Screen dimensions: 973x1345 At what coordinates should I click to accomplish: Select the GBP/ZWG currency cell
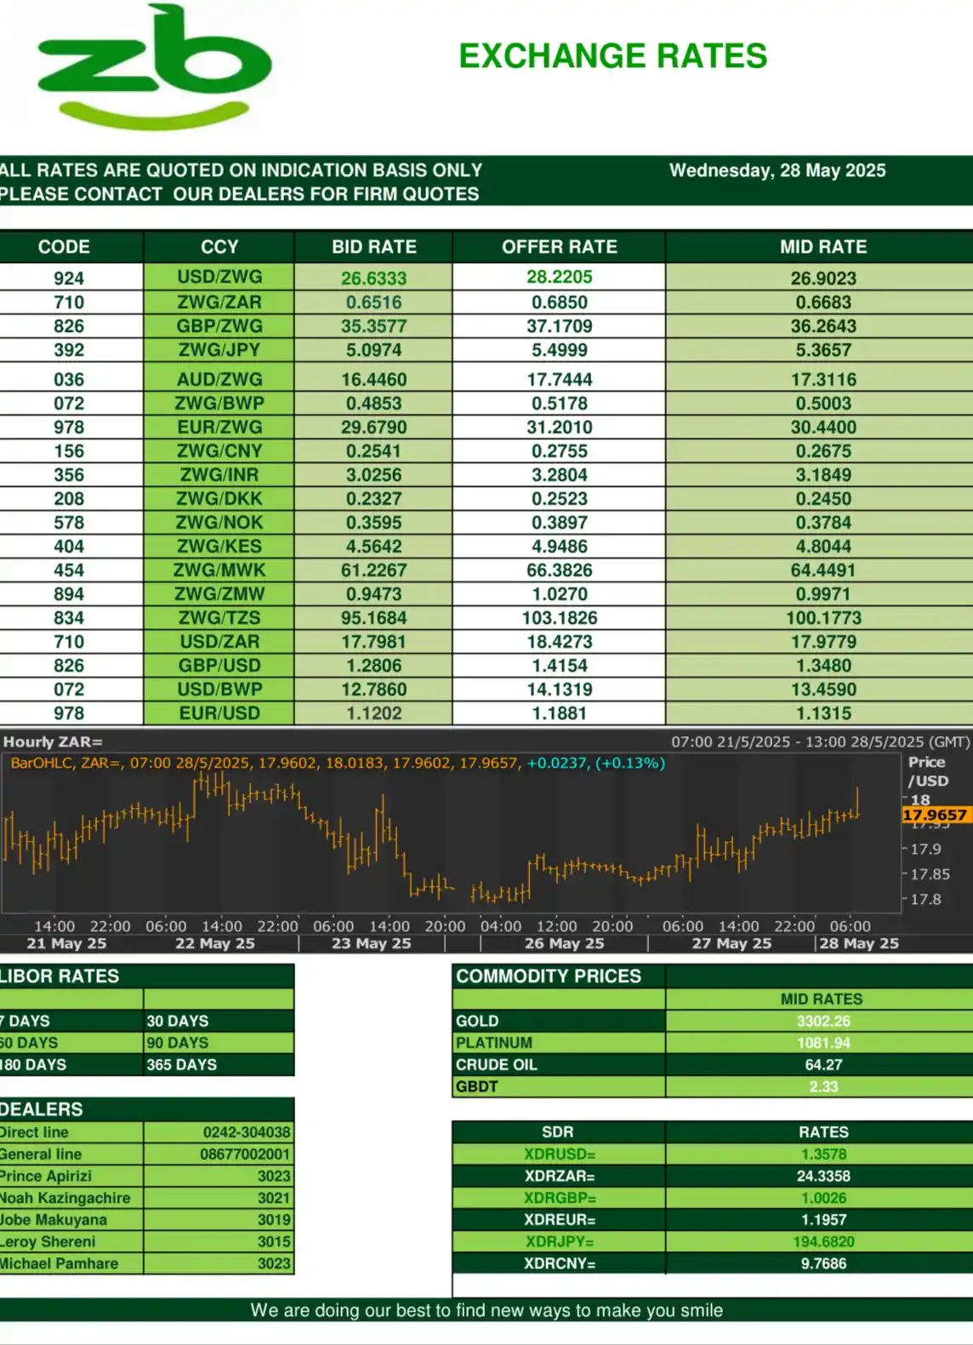pyautogui.click(x=219, y=326)
